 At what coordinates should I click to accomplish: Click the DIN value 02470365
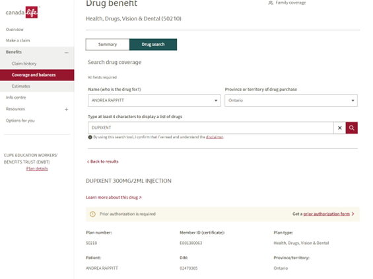188,268
